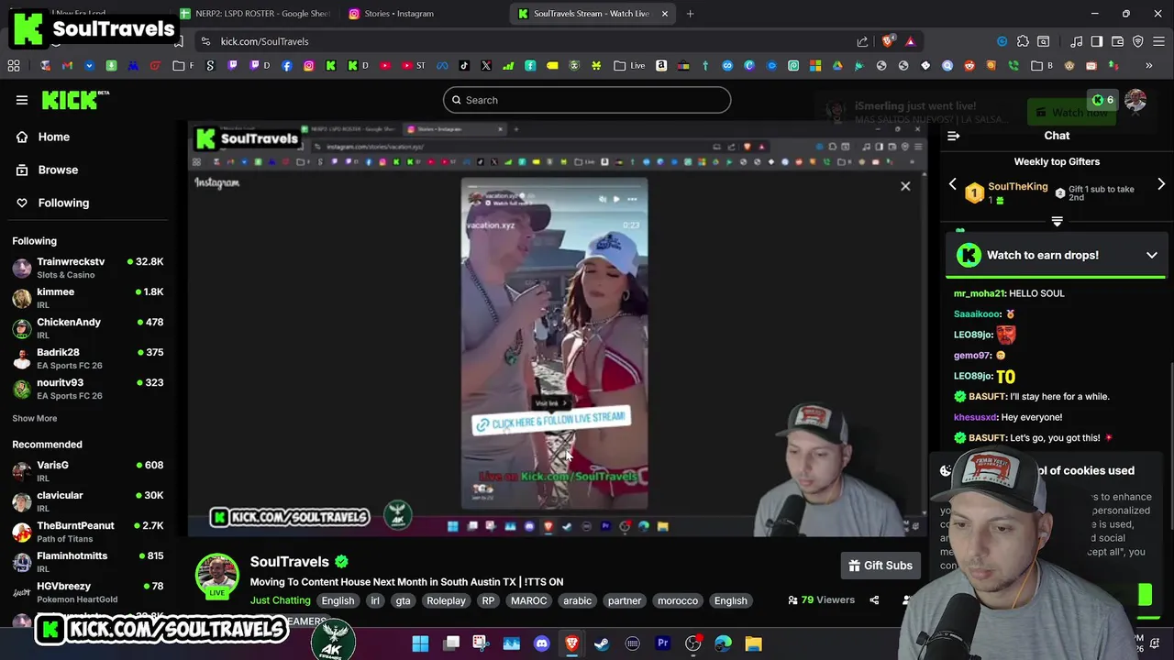This screenshot has width=1174, height=660.
Task: Open Windows Start menu
Action: [x=420, y=643]
